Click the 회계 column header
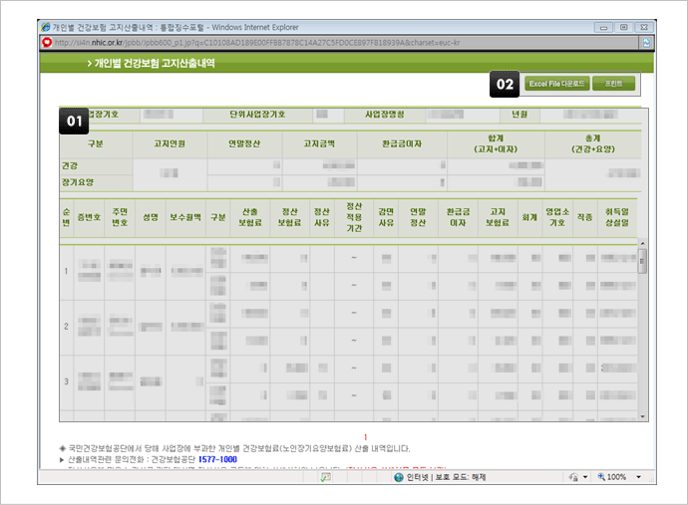This screenshot has width=688, height=505. pos(529,217)
